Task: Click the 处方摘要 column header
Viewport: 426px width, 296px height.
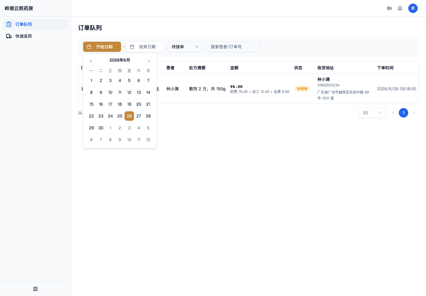Action: tap(197, 68)
